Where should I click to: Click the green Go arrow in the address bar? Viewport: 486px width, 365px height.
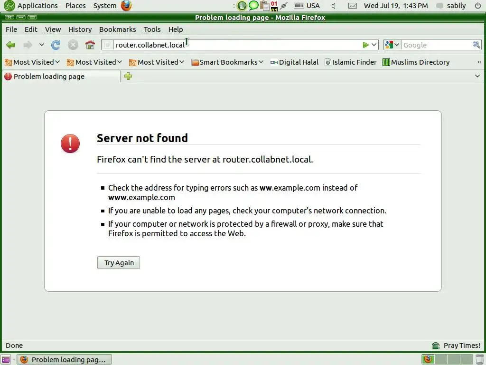pyautogui.click(x=366, y=45)
